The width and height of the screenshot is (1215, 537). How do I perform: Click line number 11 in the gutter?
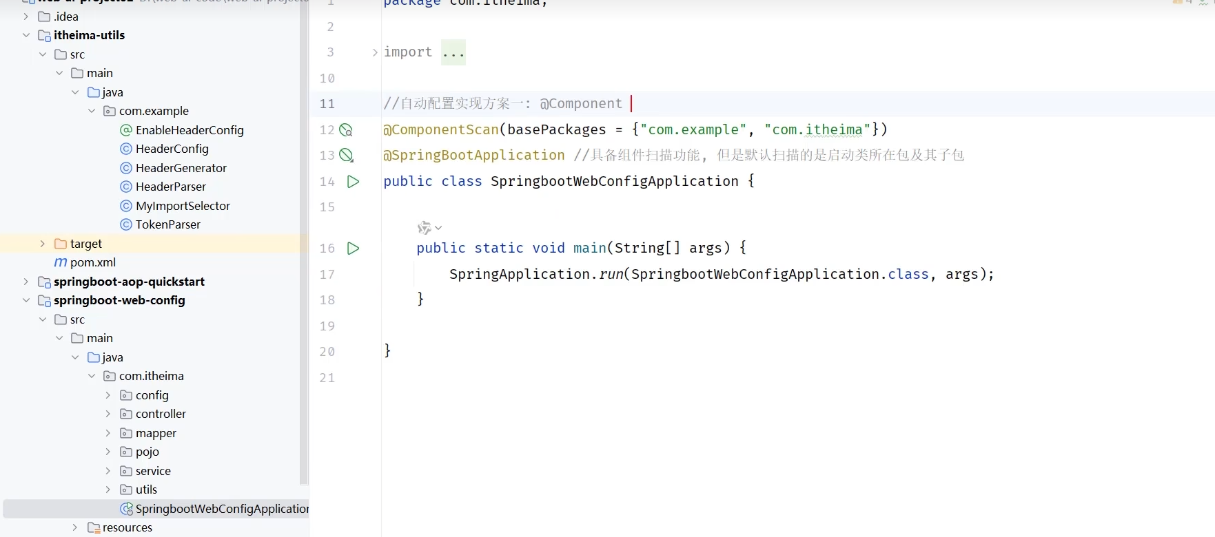coord(327,104)
